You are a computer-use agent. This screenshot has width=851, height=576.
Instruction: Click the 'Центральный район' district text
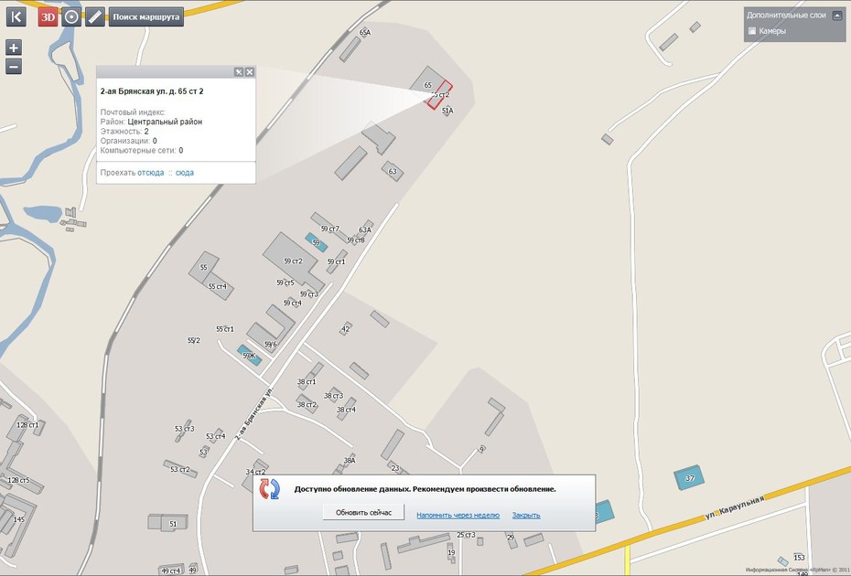(165, 122)
